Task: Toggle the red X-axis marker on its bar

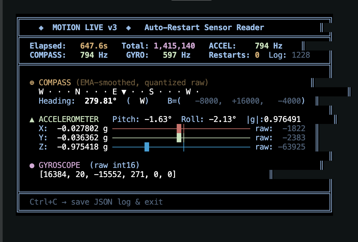Action: tap(179, 129)
